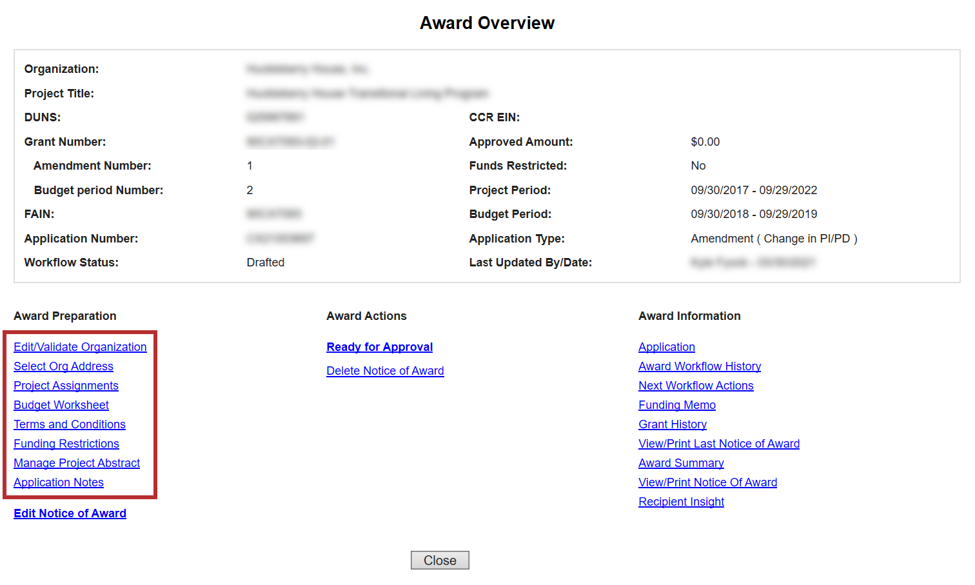The image size is (975, 585).
Task: Open Award Summary link
Action: 681,463
